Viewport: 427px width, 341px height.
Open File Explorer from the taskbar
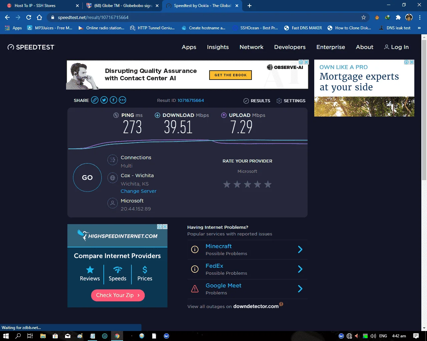43,336
